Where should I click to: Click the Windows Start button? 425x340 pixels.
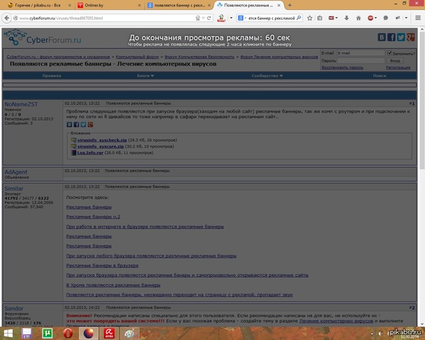tap(8, 332)
